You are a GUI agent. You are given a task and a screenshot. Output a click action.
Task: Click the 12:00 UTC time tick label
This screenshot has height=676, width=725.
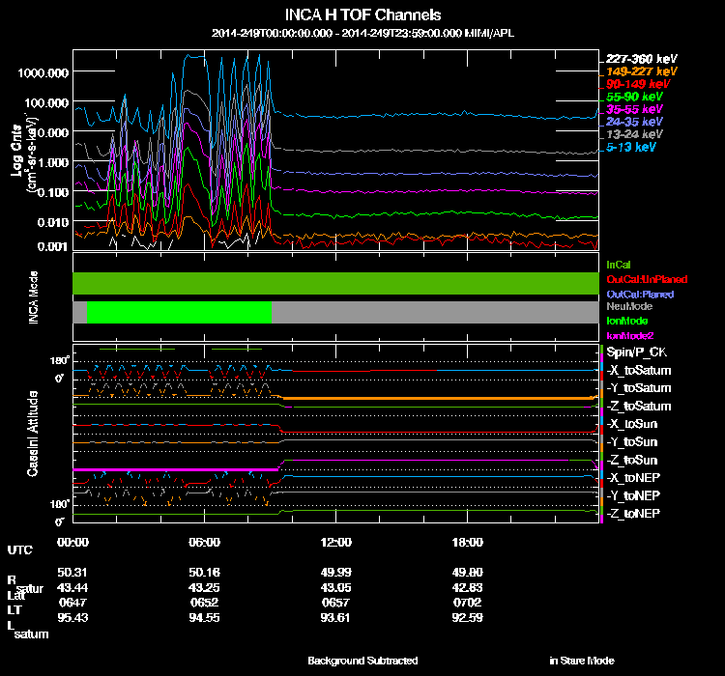point(336,543)
